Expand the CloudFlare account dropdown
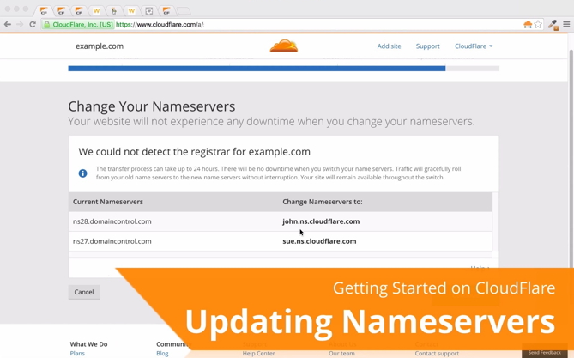 tap(474, 46)
